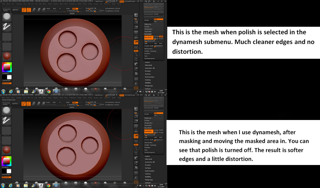Click top-shelf Rotate icon in lower ZBrush window
Image resolution: width=320 pixels, height=188 pixels.
coord(43,104)
